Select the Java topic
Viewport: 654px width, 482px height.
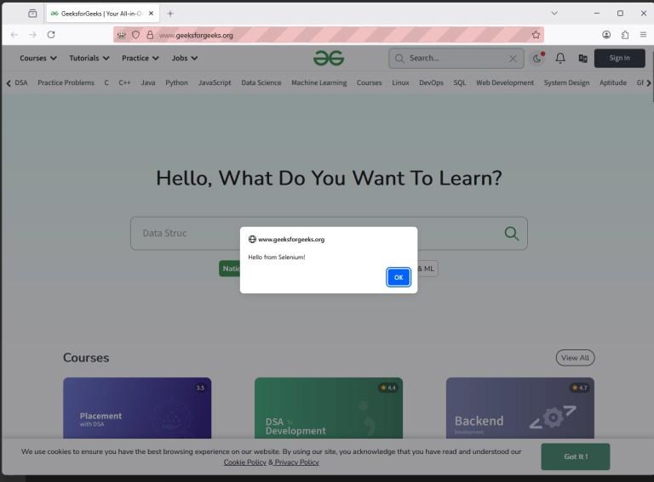(x=148, y=82)
